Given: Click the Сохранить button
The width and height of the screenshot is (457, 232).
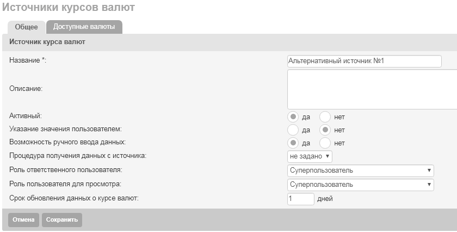Looking at the screenshot, I should 62,219.
